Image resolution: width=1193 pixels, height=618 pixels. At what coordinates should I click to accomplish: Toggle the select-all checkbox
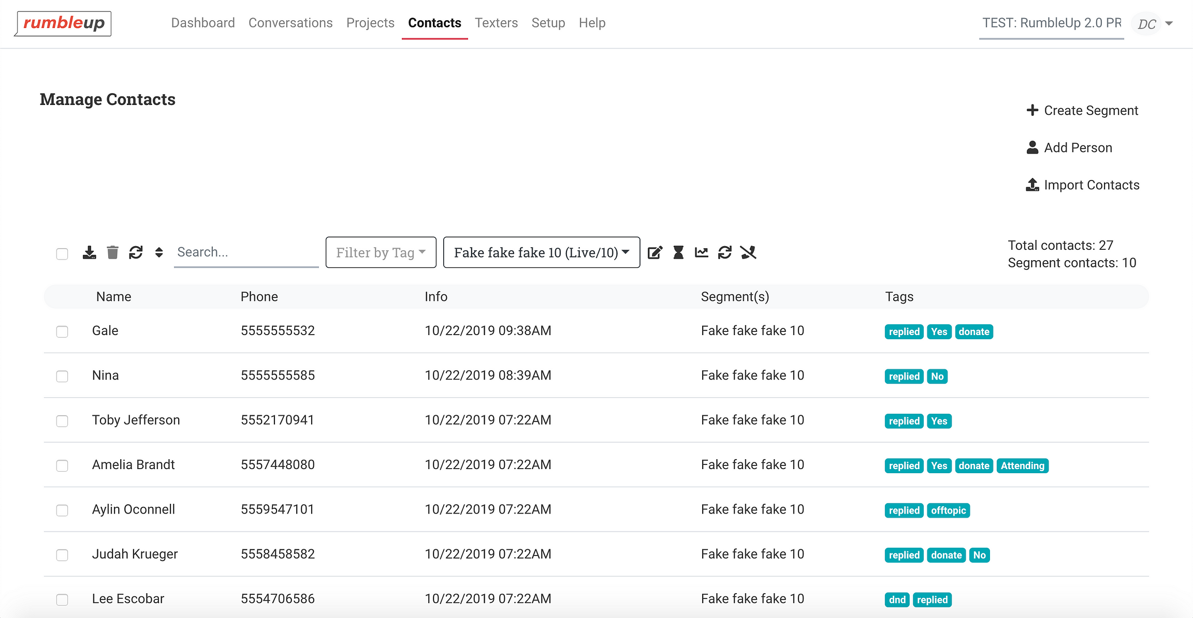click(x=62, y=253)
